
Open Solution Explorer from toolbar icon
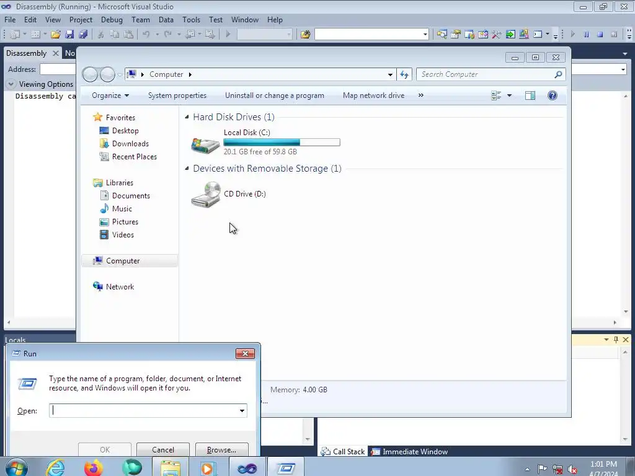442,35
